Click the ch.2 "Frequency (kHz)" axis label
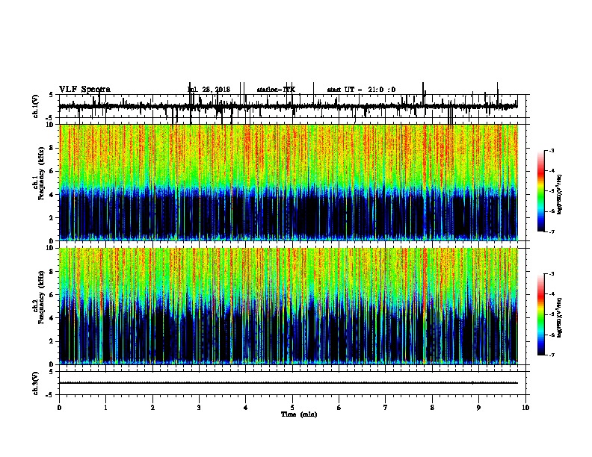This screenshot has height=457, width=592. coord(41,297)
